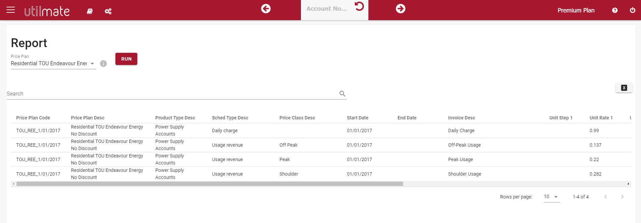Image resolution: width=641 pixels, height=223 pixels.
Task: Go to next account with right arrow
Action: point(400,9)
